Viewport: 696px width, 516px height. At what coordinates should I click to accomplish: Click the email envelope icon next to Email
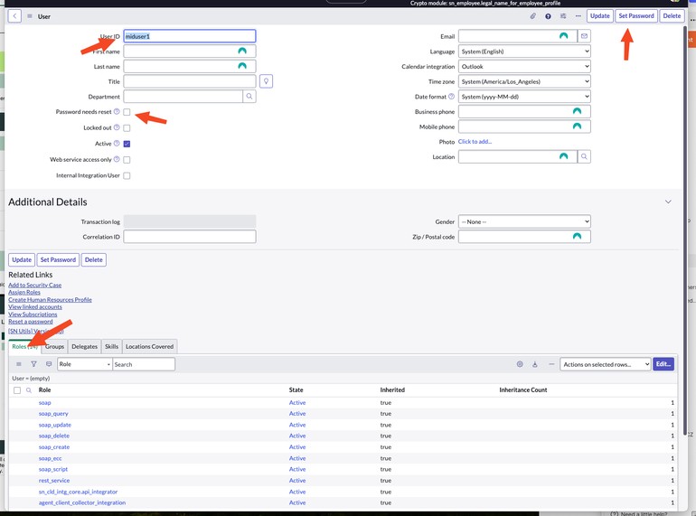click(x=584, y=36)
